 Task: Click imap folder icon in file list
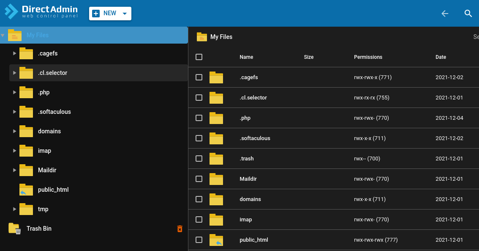click(216, 220)
